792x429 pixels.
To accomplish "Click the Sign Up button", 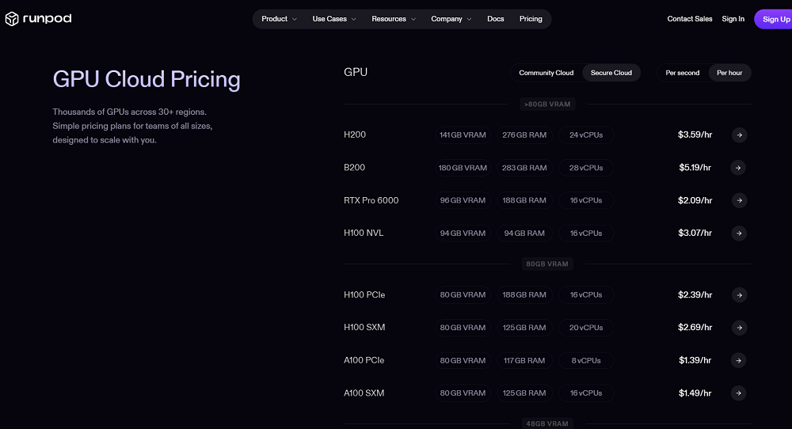I will (x=775, y=19).
